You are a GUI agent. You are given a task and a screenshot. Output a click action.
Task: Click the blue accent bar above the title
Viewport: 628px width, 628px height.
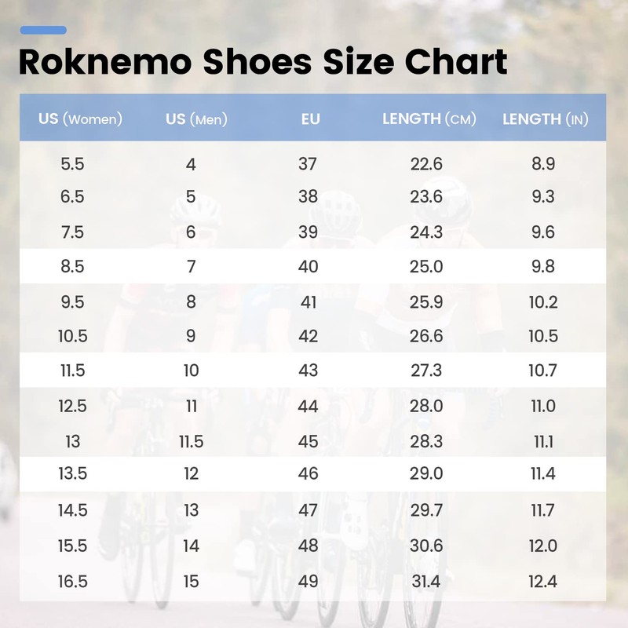[x=43, y=31]
